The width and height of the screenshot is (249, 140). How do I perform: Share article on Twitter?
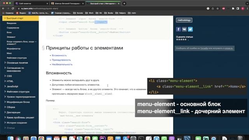190,29
